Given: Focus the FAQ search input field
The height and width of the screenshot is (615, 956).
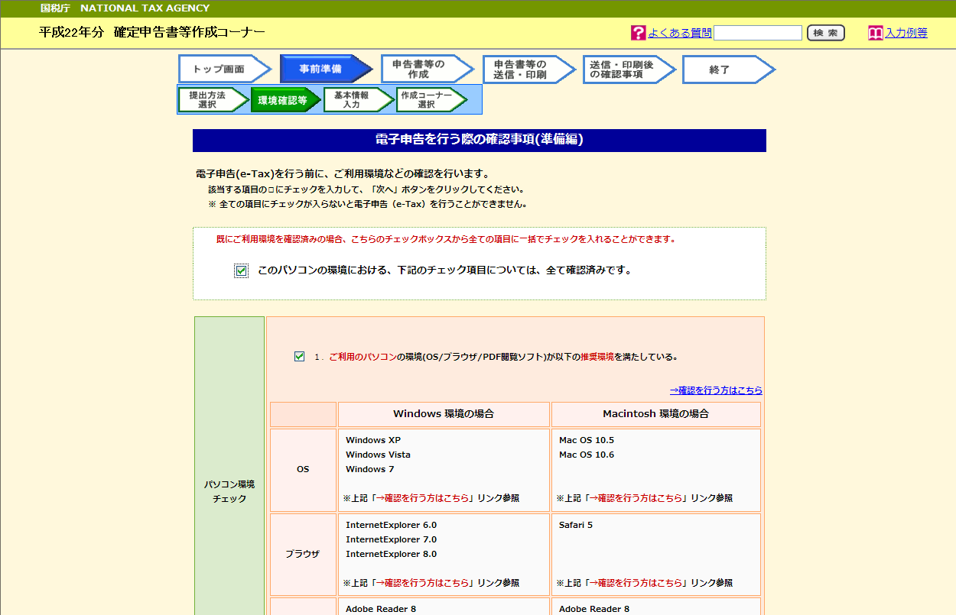Looking at the screenshot, I should [758, 33].
